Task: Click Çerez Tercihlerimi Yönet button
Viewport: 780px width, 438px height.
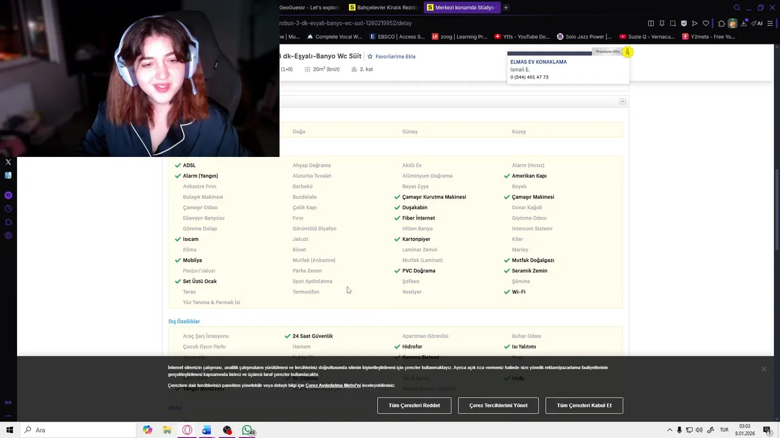Action: [498, 405]
